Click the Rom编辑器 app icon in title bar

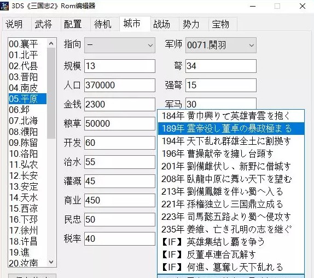click(x=4, y=6)
